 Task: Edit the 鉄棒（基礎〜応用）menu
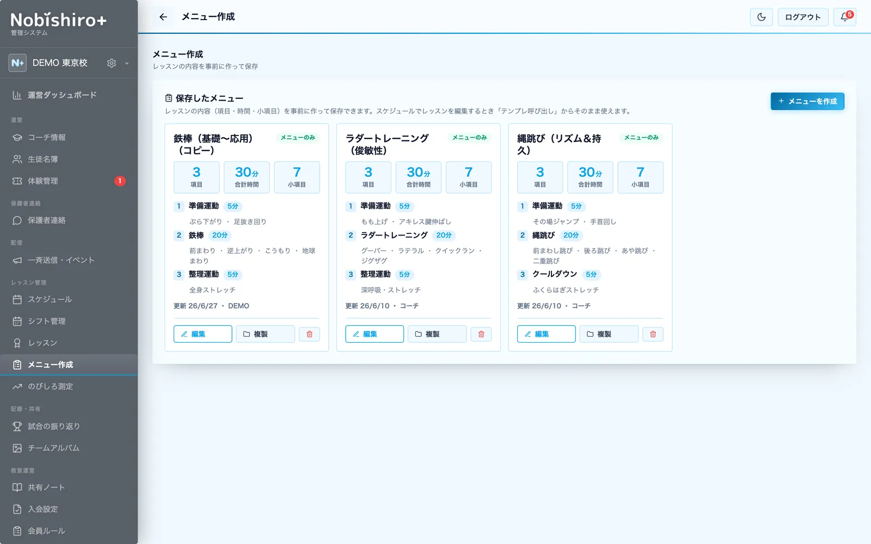click(203, 334)
